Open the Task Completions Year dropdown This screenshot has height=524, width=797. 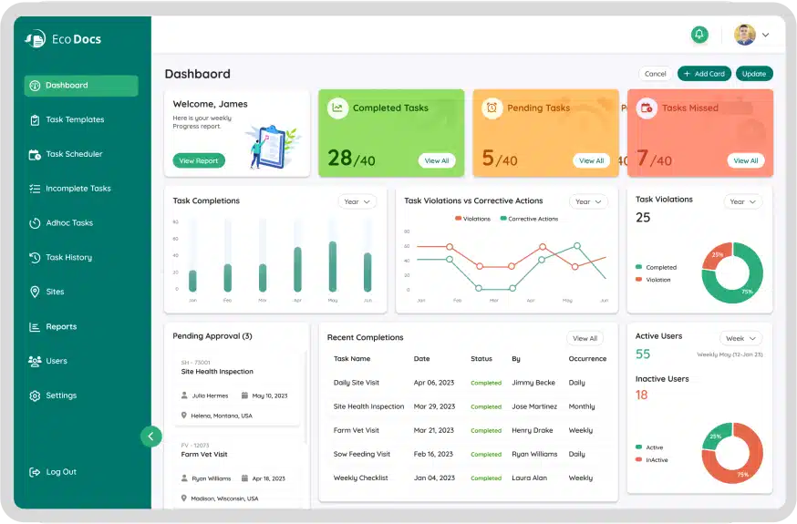pyautogui.click(x=356, y=201)
